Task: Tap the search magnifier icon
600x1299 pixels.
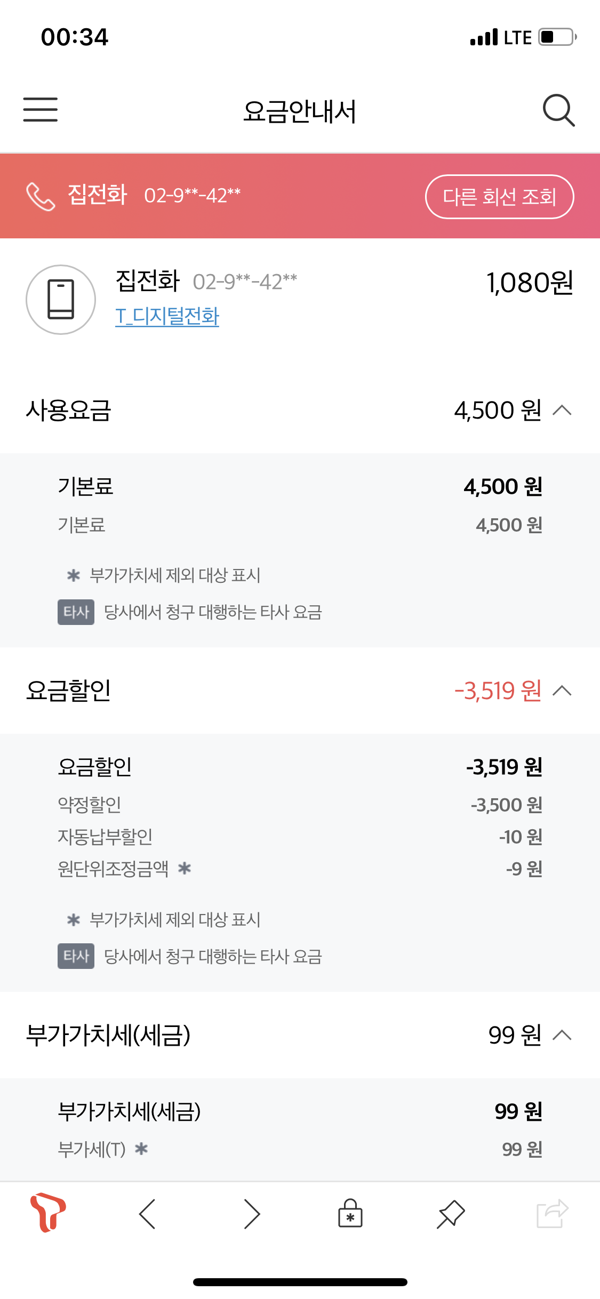Action: coord(558,110)
